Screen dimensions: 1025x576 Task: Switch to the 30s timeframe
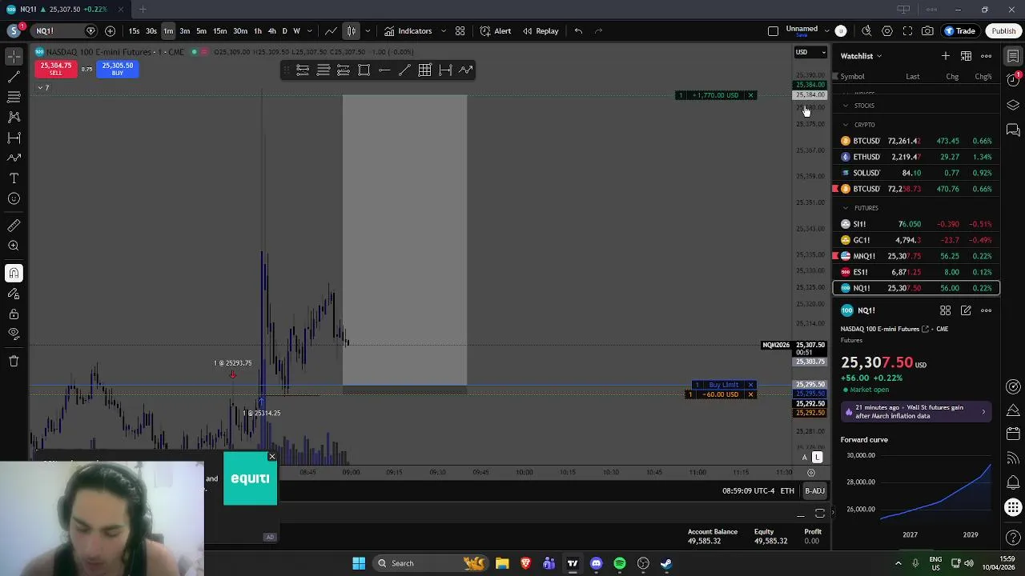151,31
